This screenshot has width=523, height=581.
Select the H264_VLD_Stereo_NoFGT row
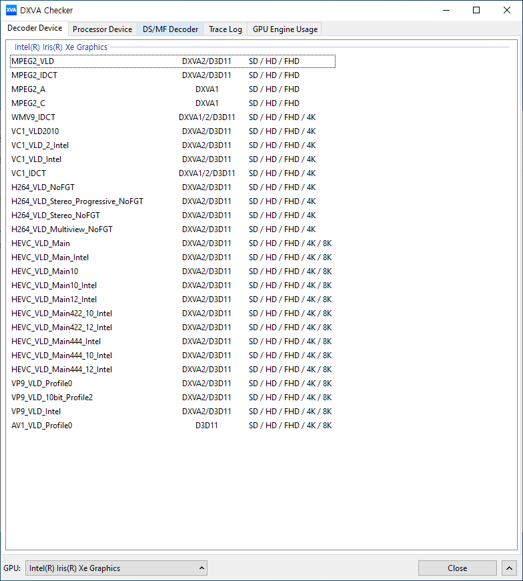[x=173, y=215]
